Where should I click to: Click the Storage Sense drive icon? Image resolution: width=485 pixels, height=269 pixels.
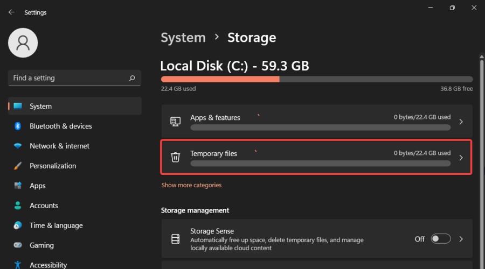click(175, 239)
